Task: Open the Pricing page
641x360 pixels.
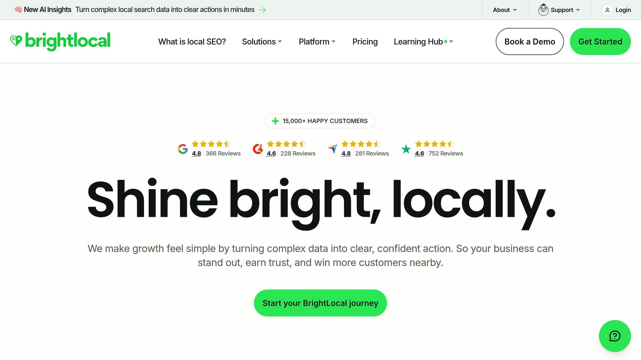Action: (x=365, y=41)
